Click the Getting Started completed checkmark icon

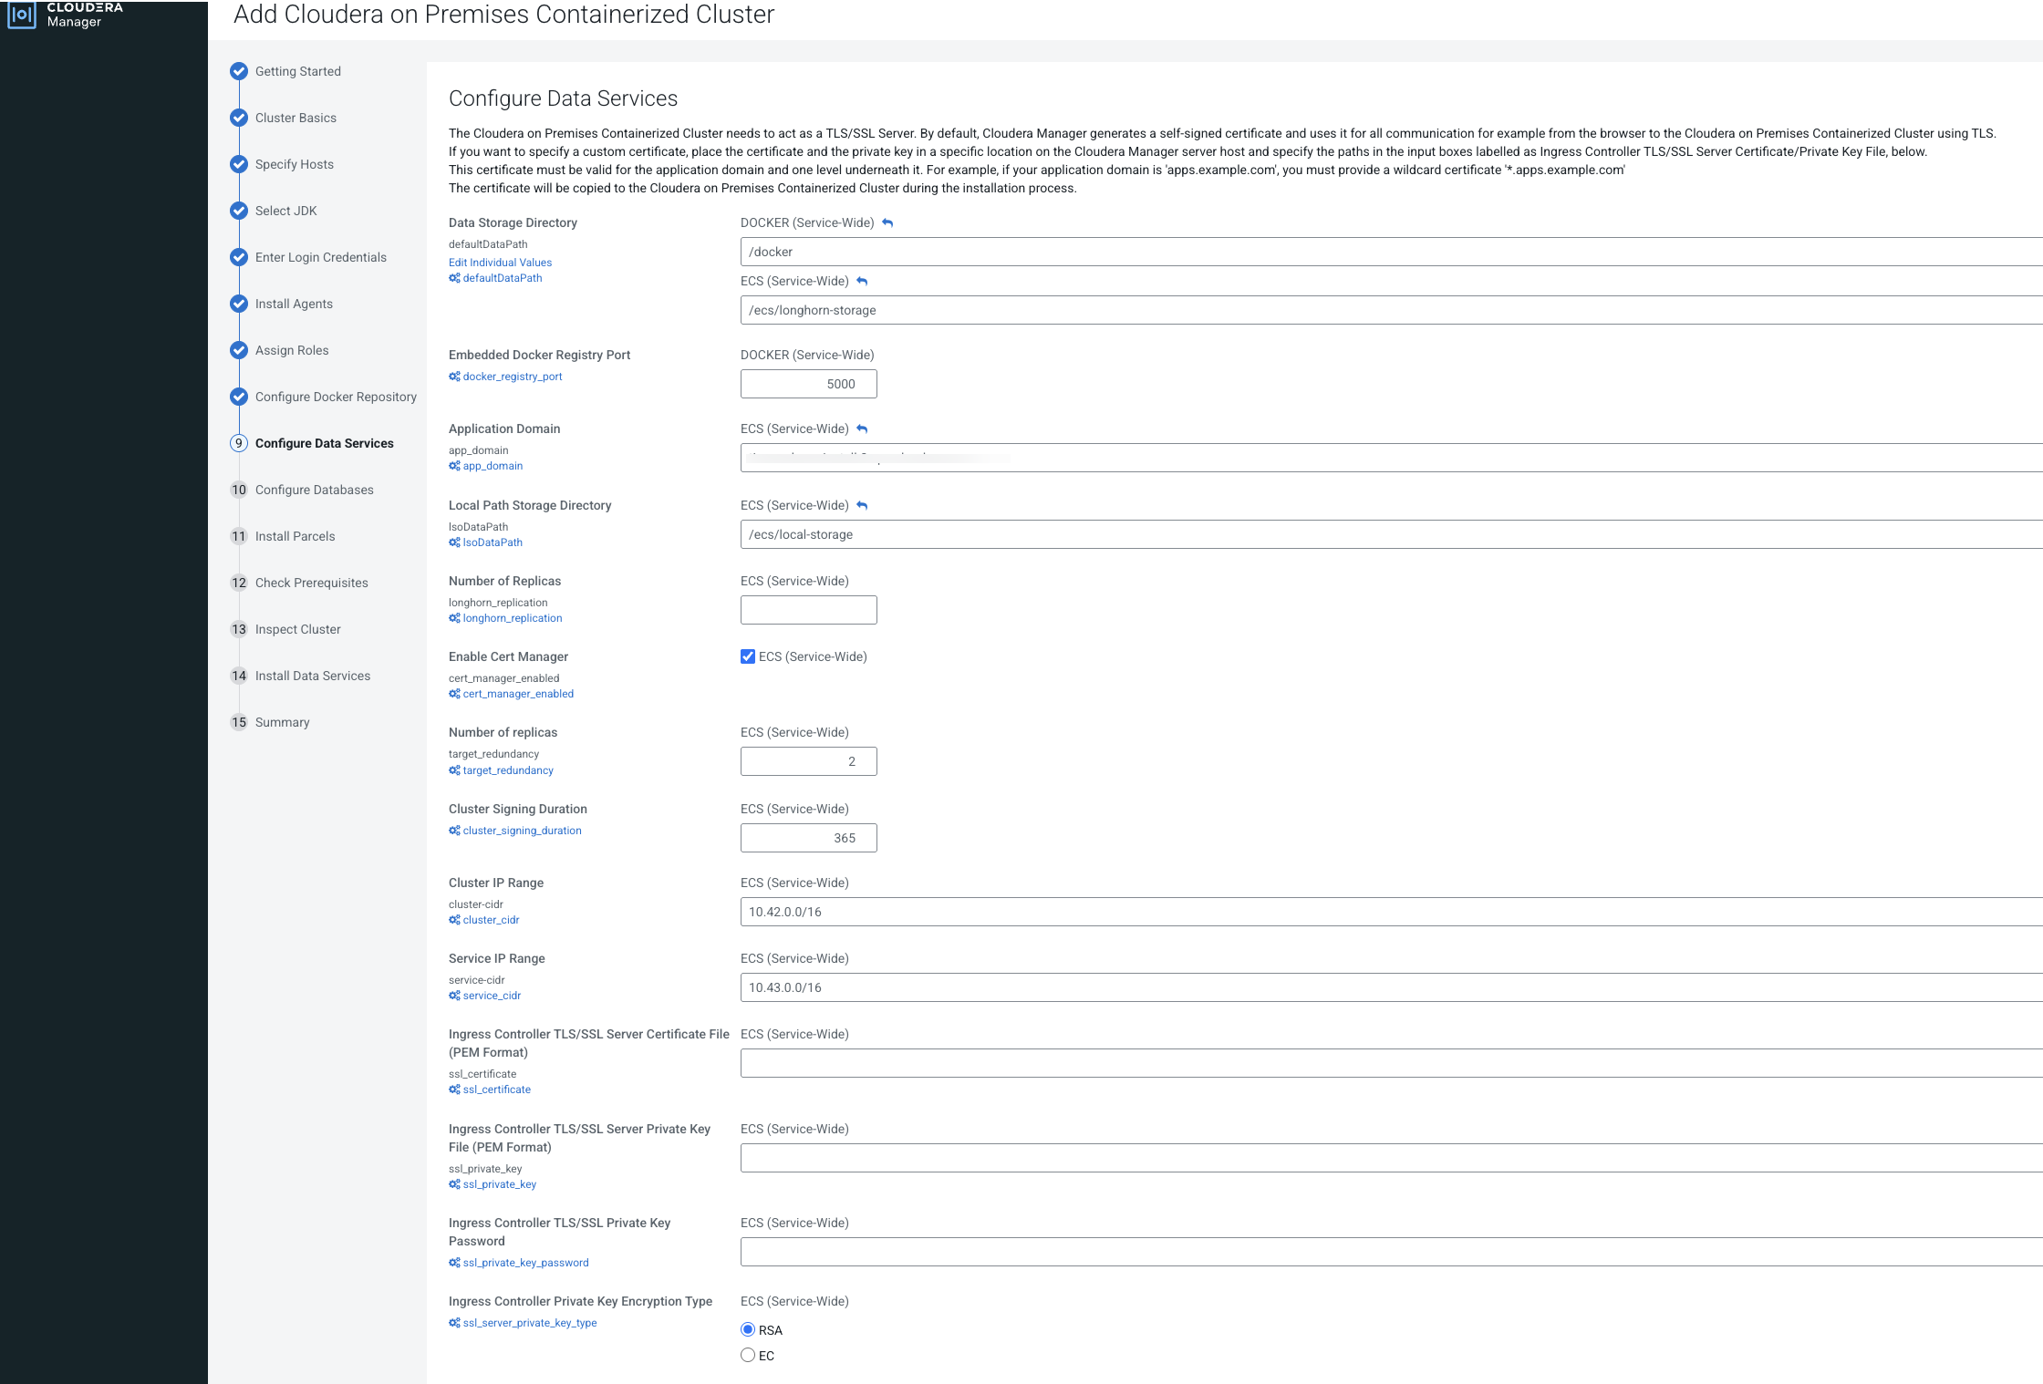pyautogui.click(x=239, y=71)
